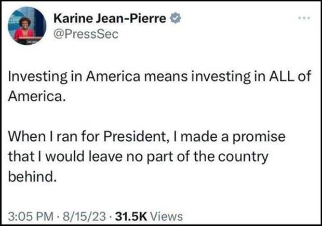Visit the @PressSec handle link
Viewport: 322px width, 226px height.
point(86,34)
